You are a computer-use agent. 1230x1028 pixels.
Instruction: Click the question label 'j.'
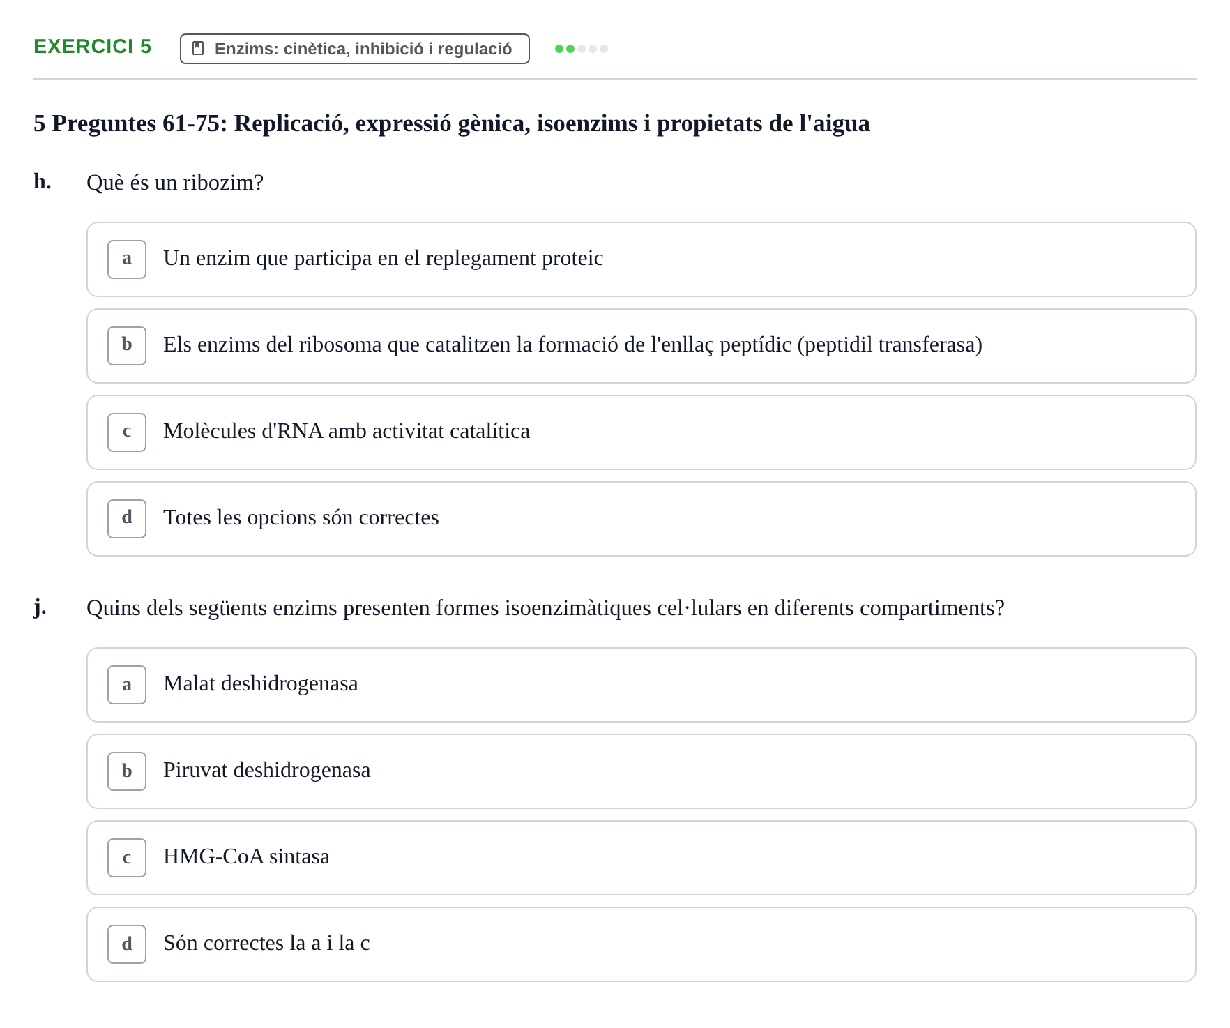[40, 607]
